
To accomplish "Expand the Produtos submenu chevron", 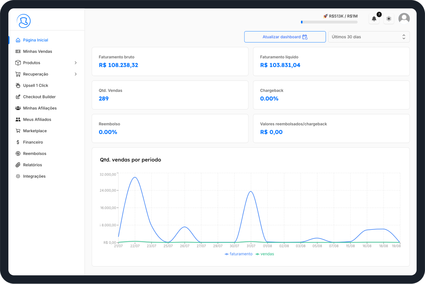I will (75, 63).
